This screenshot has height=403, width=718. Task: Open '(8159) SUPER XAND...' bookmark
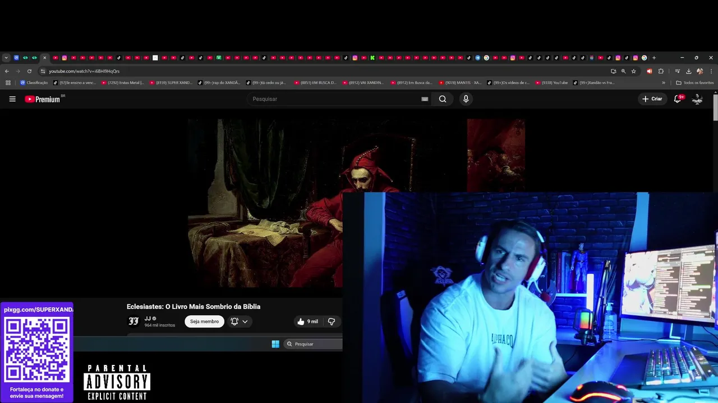[171, 83]
